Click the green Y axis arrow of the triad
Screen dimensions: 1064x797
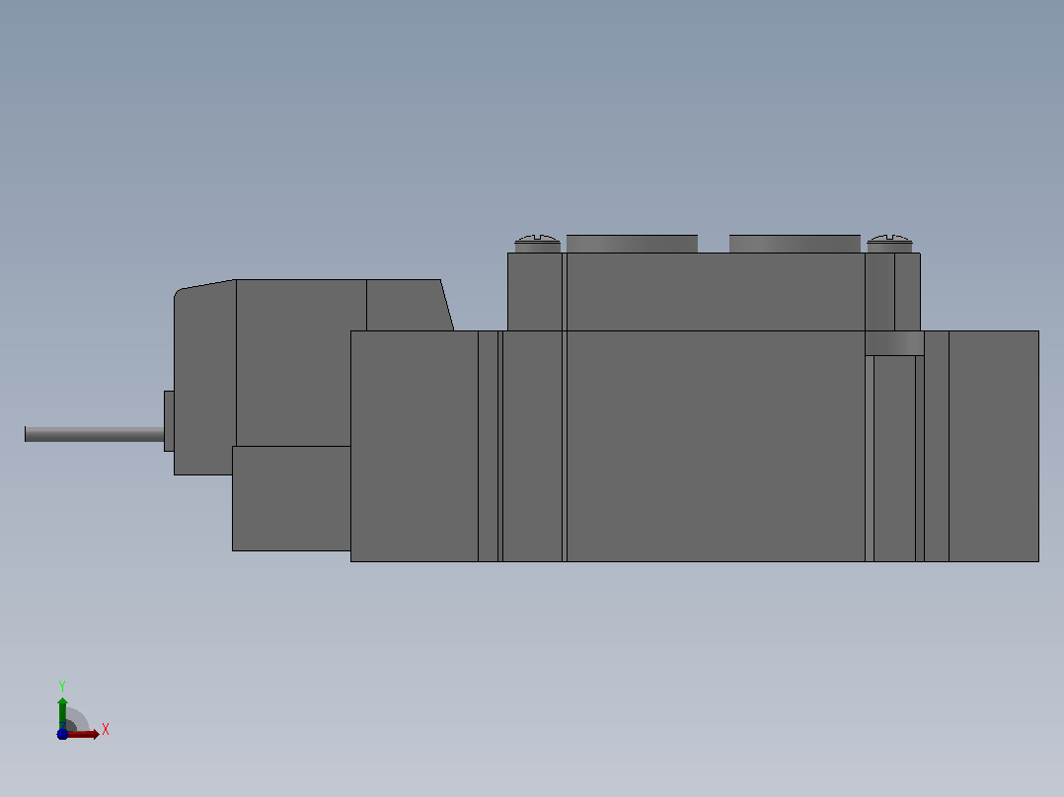point(62,712)
